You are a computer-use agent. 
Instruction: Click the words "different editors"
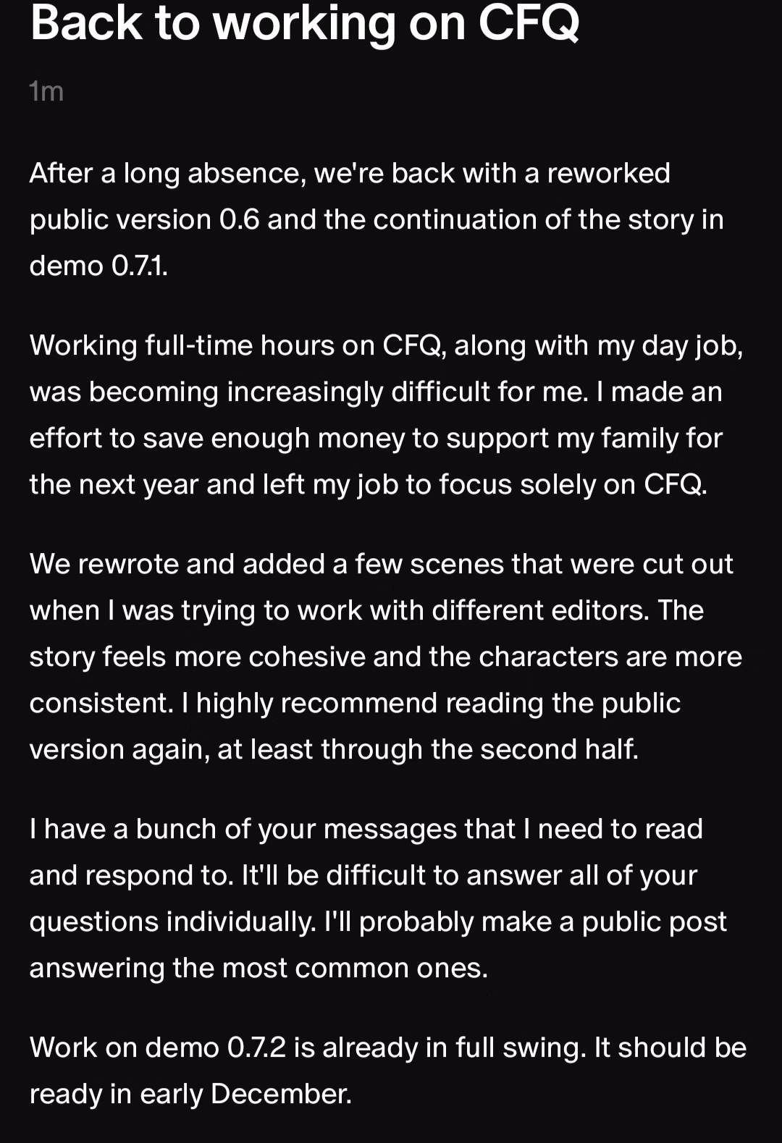pyautogui.click(x=545, y=611)
